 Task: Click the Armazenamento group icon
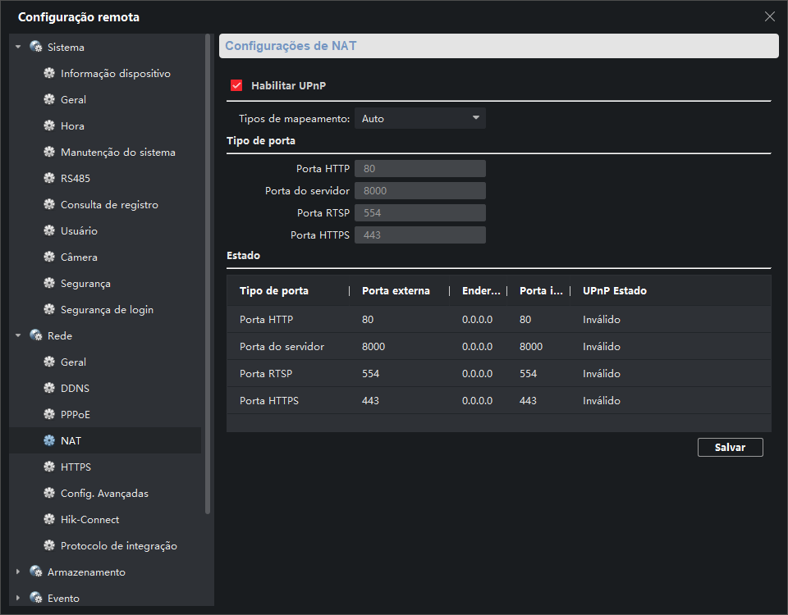pyautogui.click(x=36, y=572)
